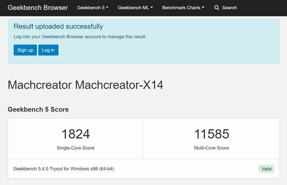Click the Multi-Core Score label
Viewport: 287px width, 185px height.
tap(212, 148)
